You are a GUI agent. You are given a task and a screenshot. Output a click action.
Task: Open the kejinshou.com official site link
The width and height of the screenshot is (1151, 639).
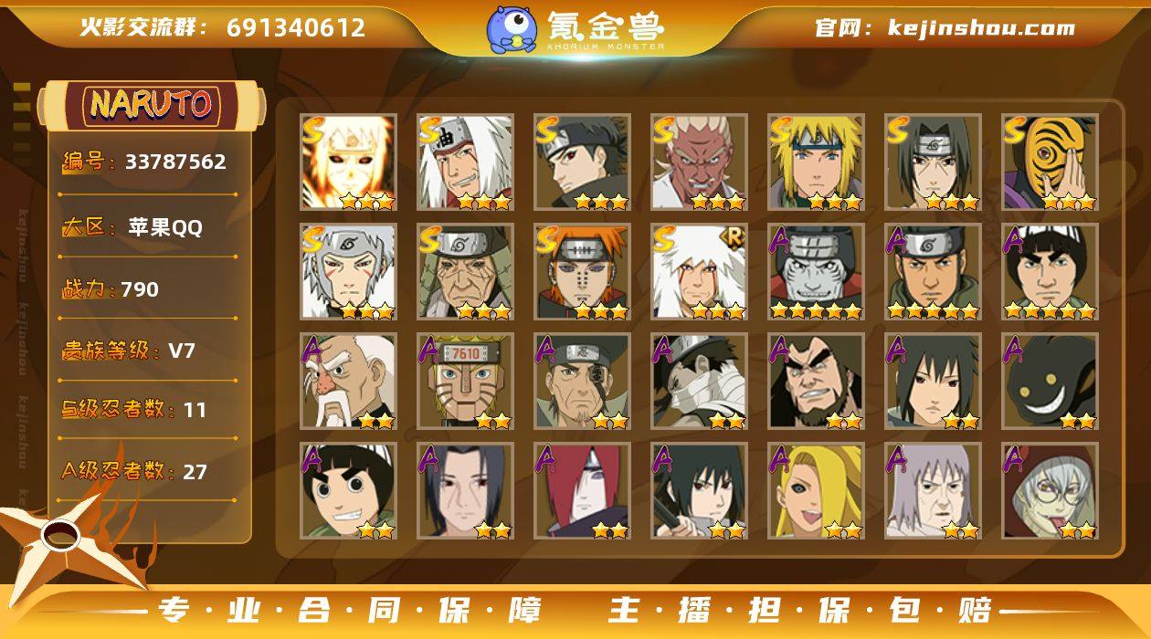(x=945, y=28)
